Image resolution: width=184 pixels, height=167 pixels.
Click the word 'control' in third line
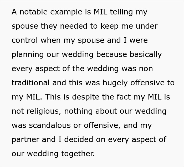click(x=25, y=40)
